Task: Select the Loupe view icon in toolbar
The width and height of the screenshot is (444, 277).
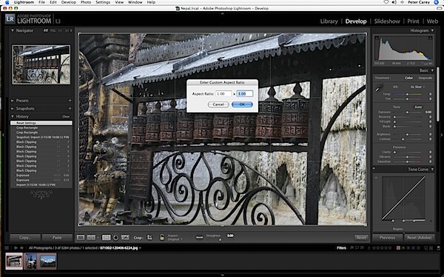Action: tap(81, 237)
